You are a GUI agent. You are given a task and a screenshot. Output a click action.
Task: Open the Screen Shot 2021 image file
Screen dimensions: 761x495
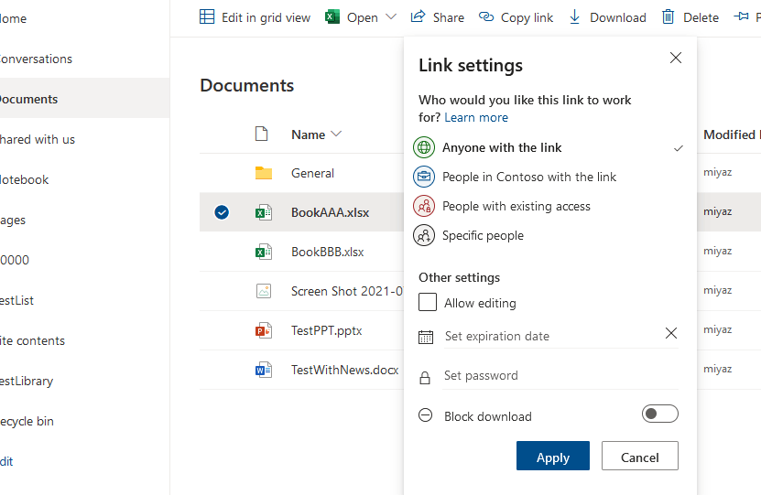(x=347, y=291)
